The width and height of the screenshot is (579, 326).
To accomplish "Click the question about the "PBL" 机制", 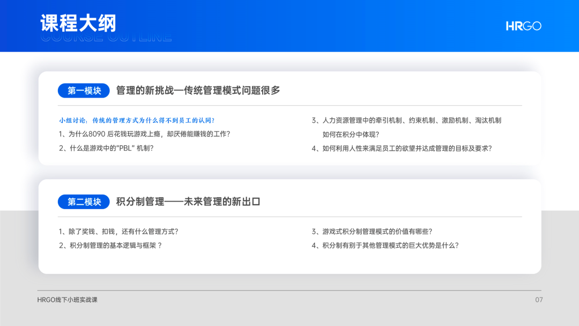I will pyautogui.click(x=106, y=149).
